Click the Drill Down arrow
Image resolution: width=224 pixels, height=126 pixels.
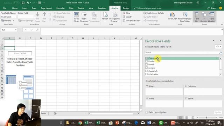pyautogui.click(x=37, y=17)
